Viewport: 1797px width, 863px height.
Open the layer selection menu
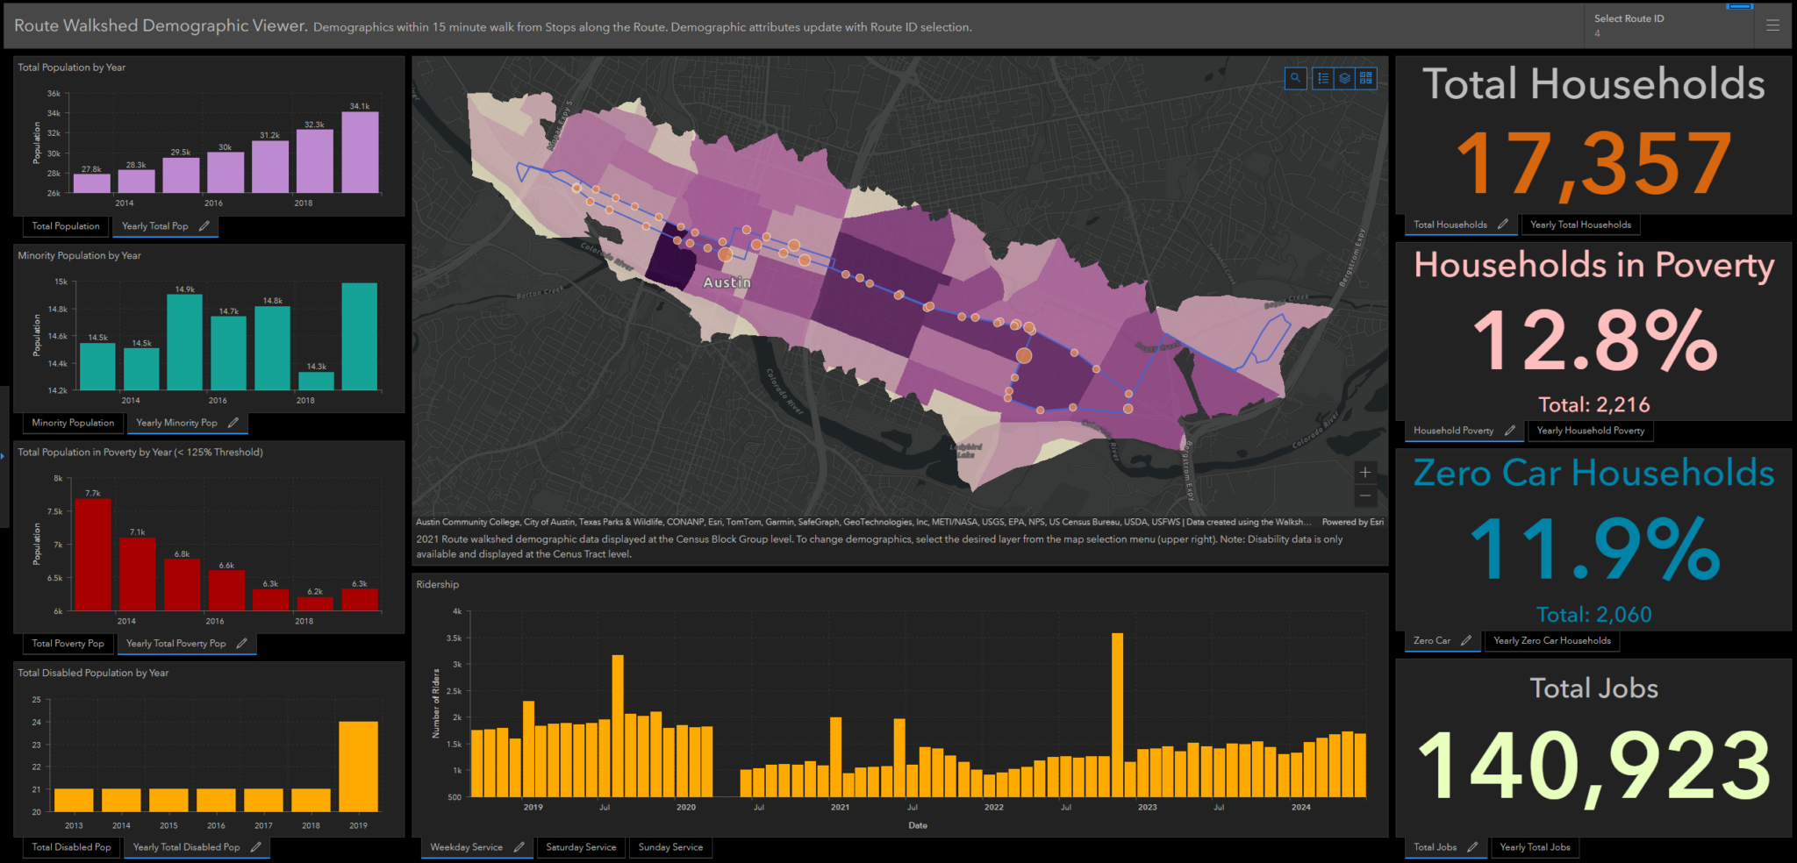pos(1344,78)
